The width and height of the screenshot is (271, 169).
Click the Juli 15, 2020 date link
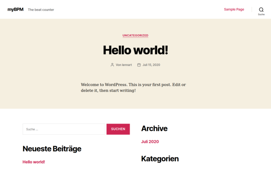point(151,65)
